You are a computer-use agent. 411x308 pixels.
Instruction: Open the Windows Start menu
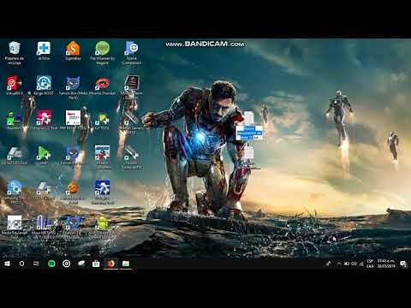click(x=7, y=264)
